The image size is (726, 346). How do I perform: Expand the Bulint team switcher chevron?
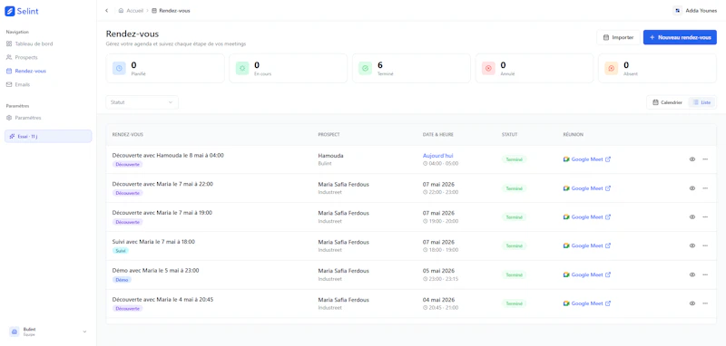click(84, 332)
